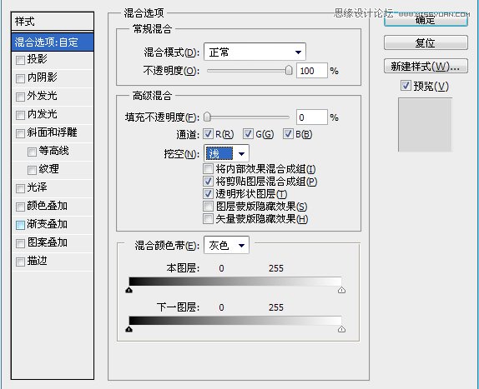This screenshot has height=389, width=479.
Task: Click the 本图层 gradient bar
Action: 235,281
